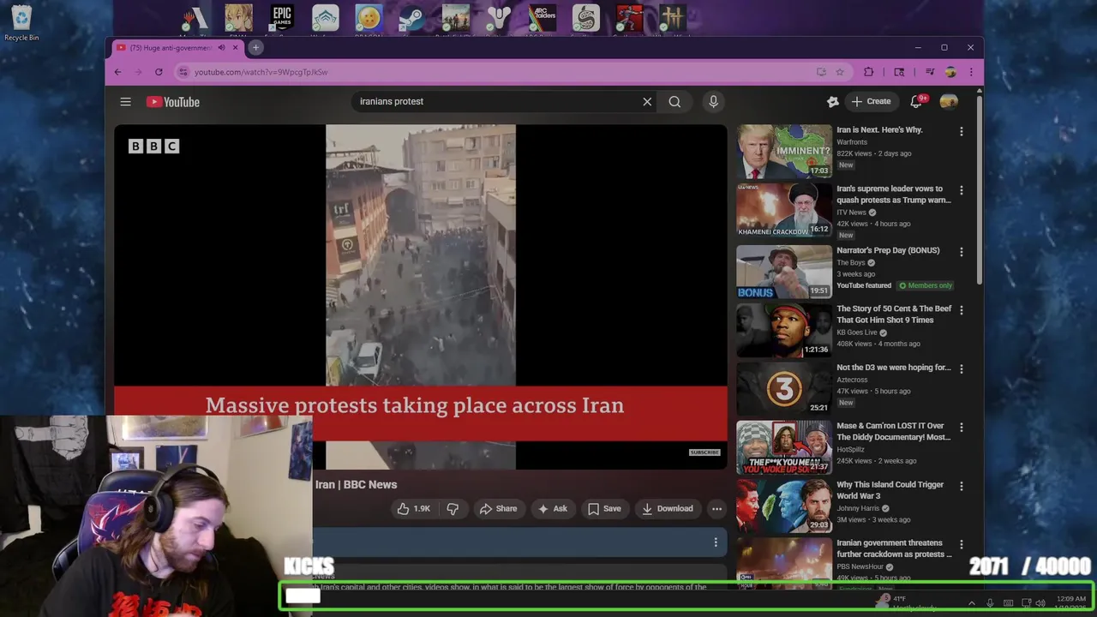Viewport: 1097px width, 617px height.
Task: Bookmark this page with the star icon
Action: 840,72
